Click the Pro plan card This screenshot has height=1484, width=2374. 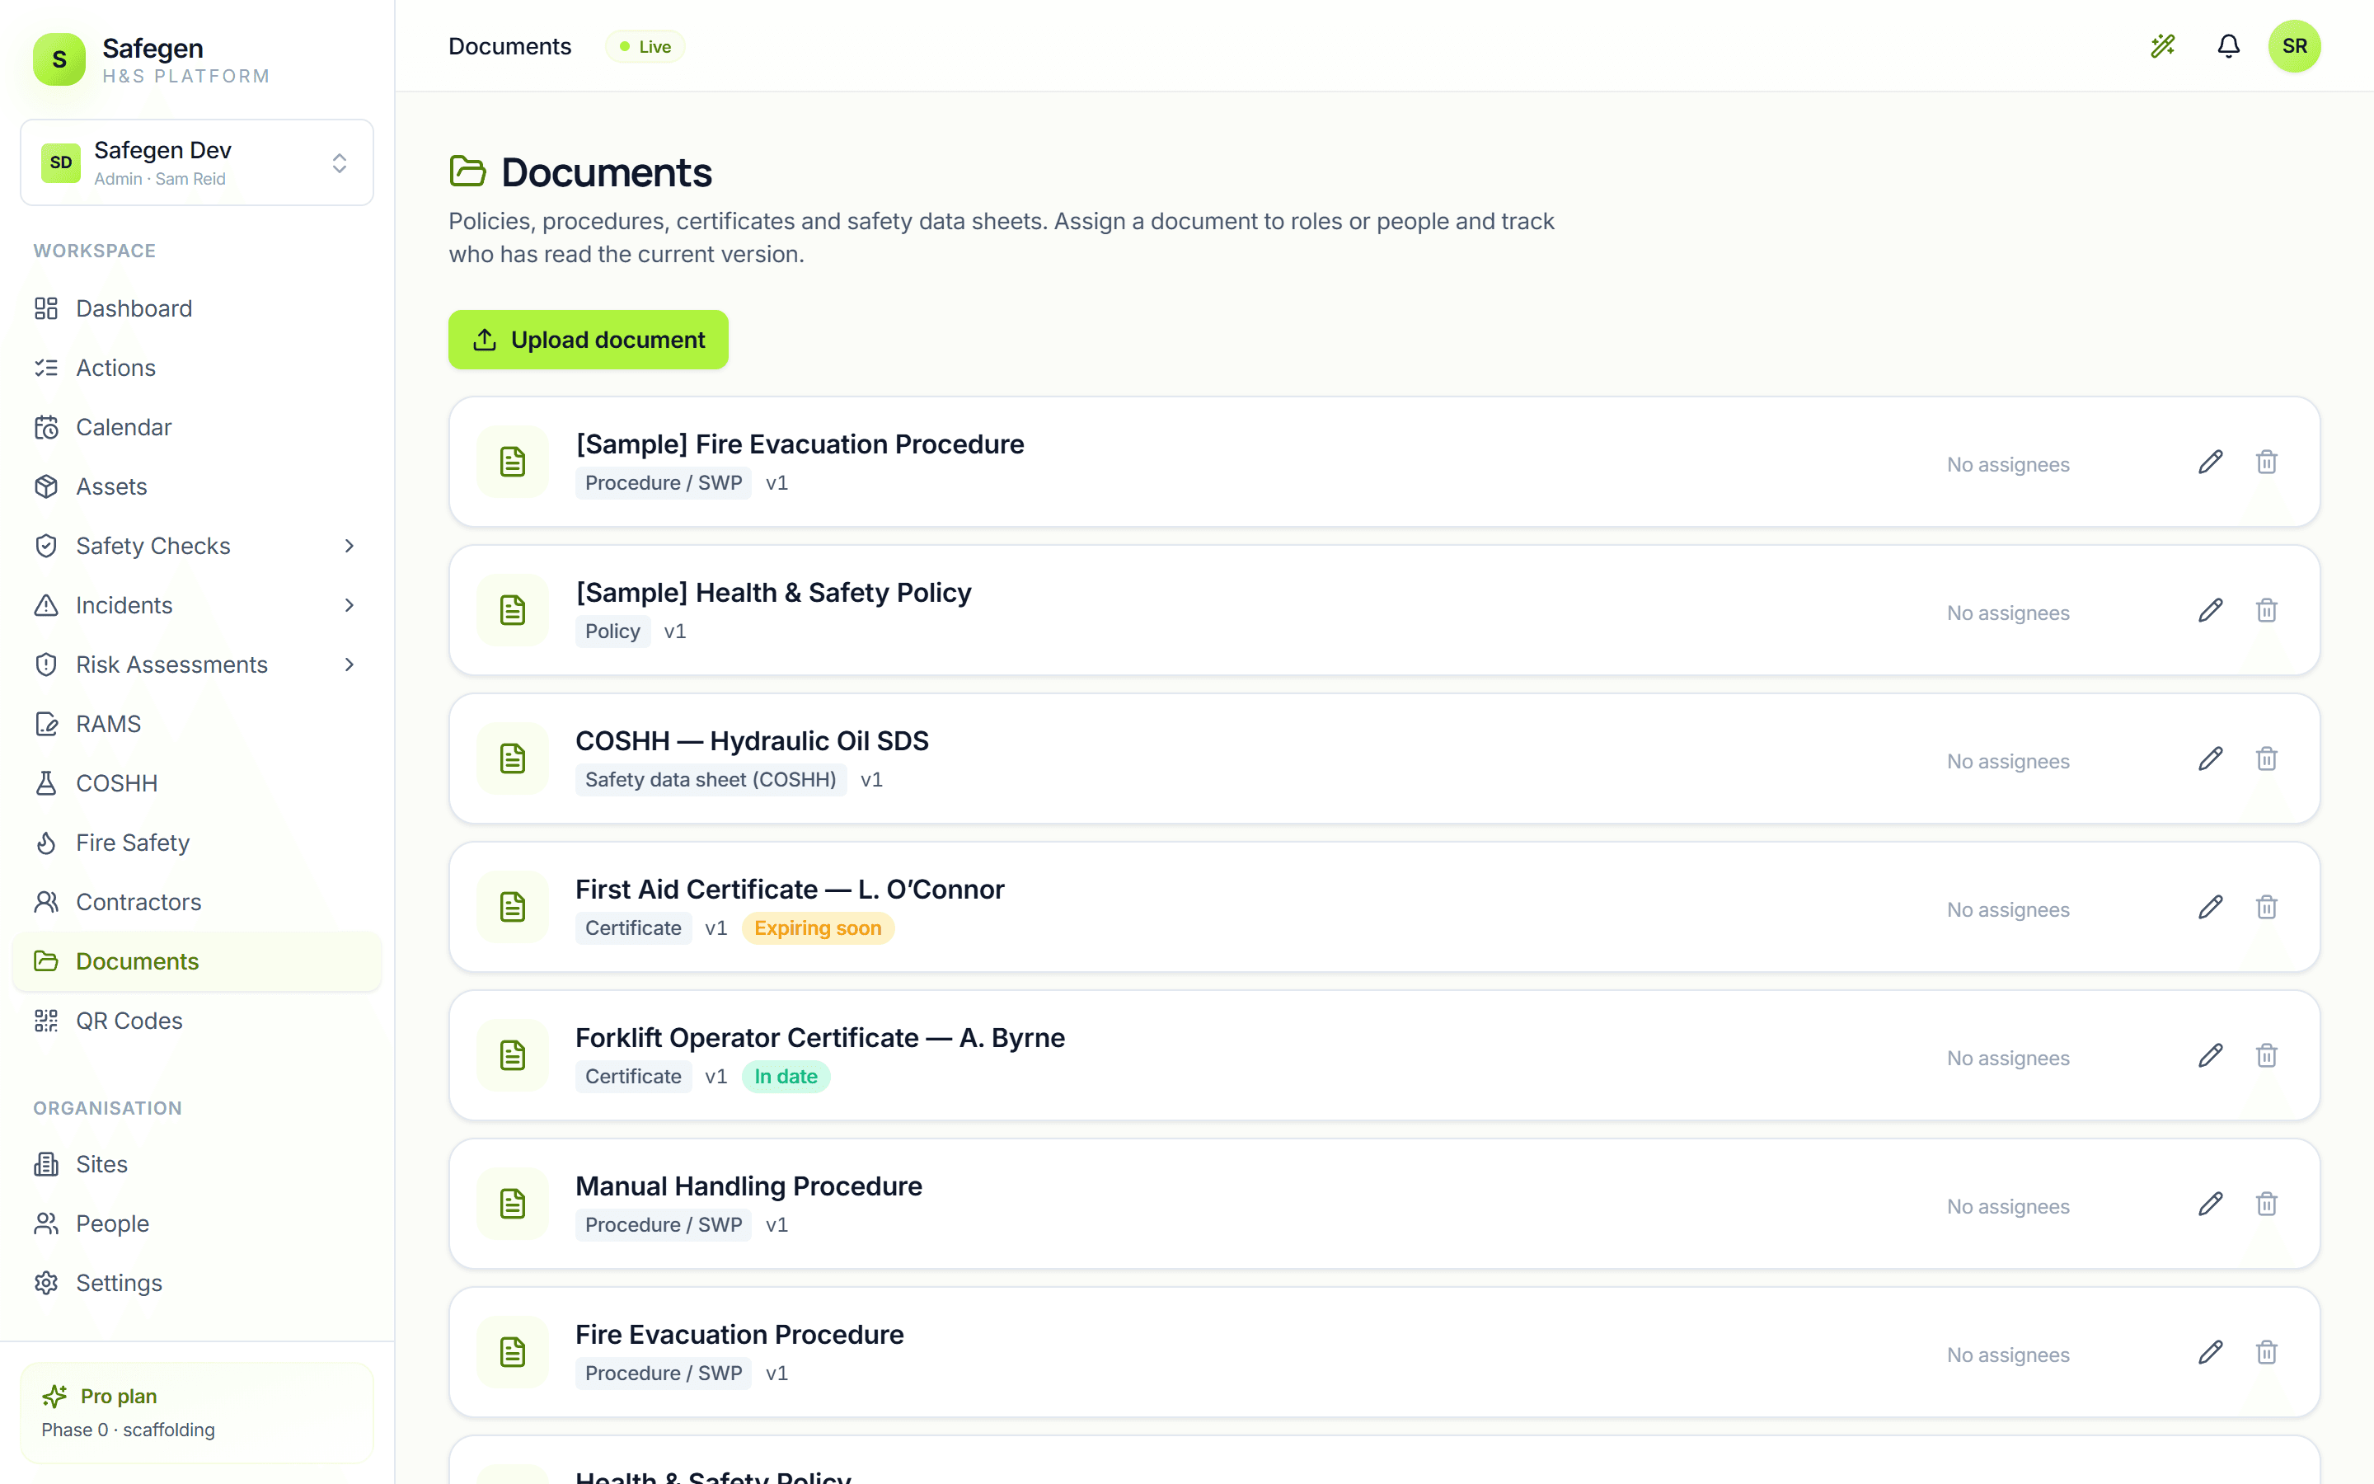click(x=197, y=1412)
